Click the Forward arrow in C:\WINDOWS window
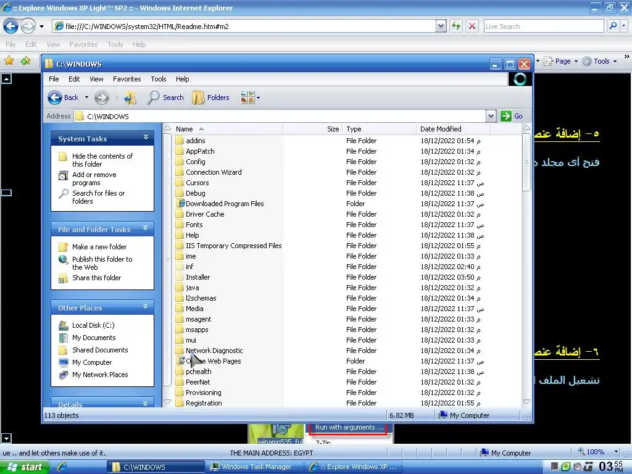Viewport: 632px width, 474px height. coord(102,98)
